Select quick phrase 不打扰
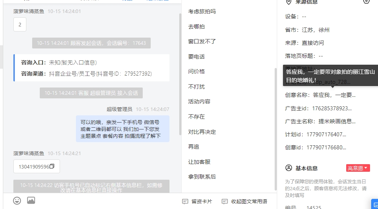 click(197, 86)
